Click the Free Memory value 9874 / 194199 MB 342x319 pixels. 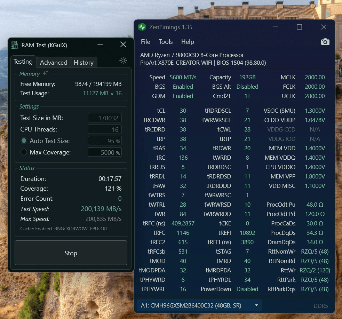point(98,84)
